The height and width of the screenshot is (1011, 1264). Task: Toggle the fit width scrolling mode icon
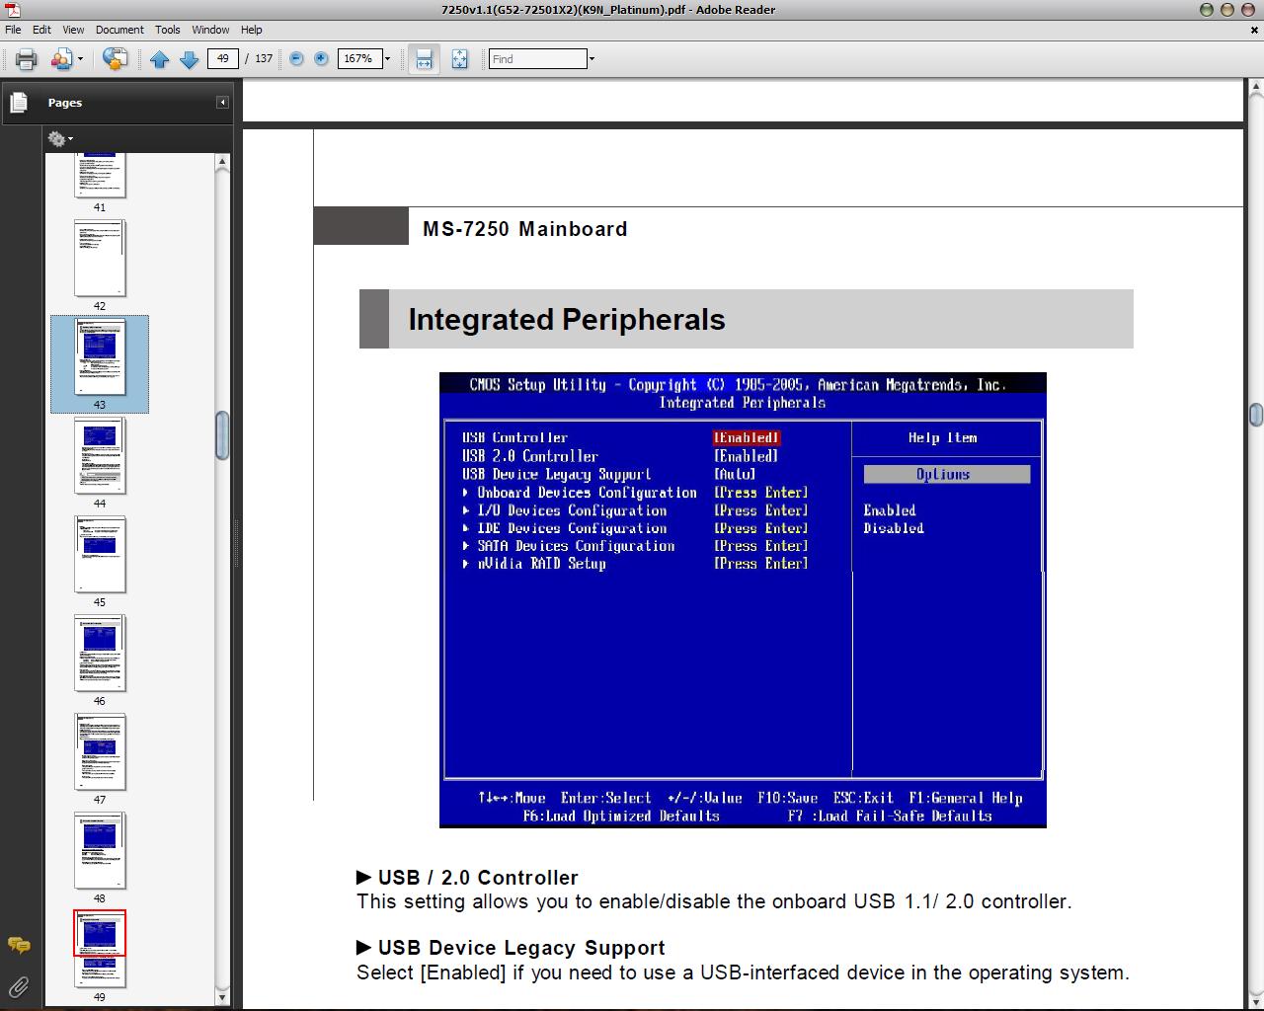tap(424, 59)
